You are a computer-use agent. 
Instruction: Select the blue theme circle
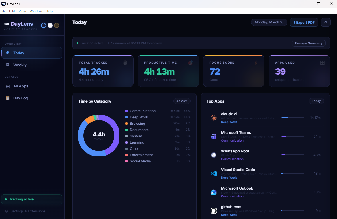44,25
